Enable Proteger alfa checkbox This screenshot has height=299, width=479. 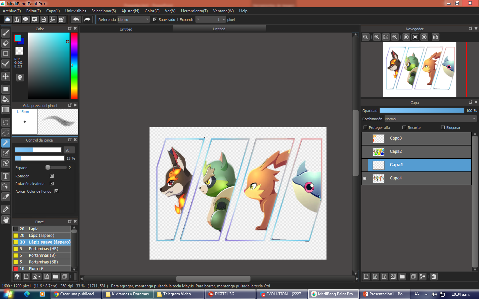coord(365,128)
